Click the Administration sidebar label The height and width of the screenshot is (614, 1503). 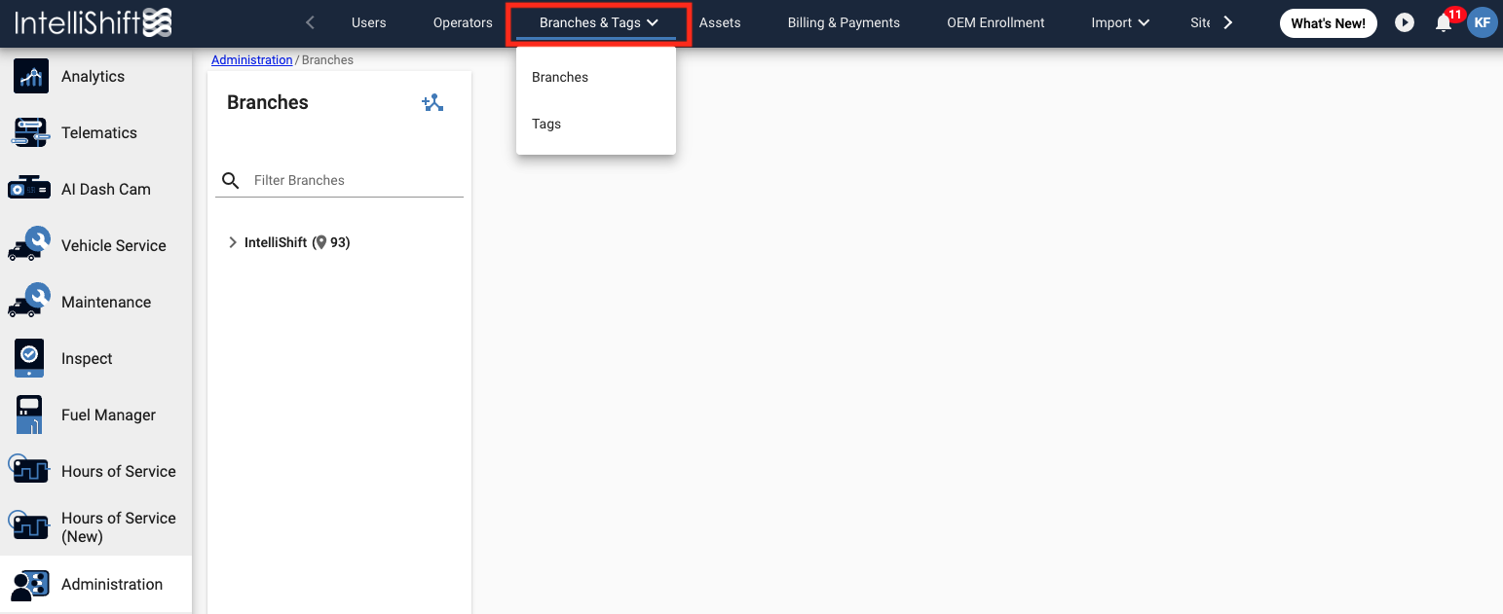(x=112, y=584)
